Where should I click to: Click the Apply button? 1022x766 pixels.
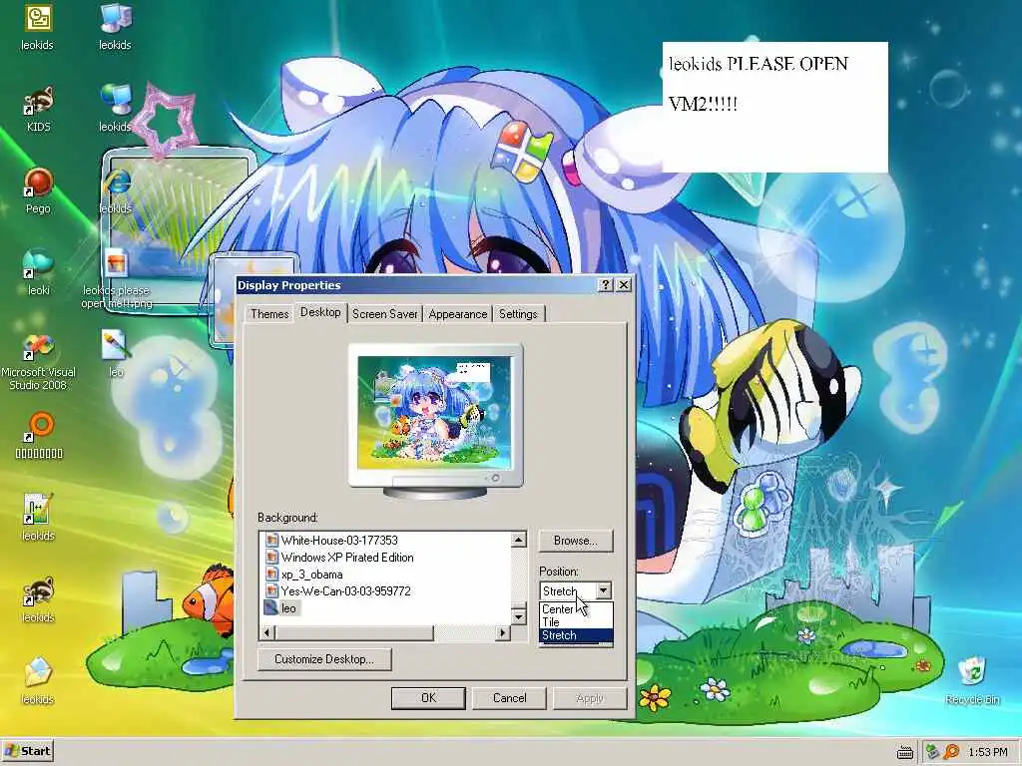tap(590, 698)
